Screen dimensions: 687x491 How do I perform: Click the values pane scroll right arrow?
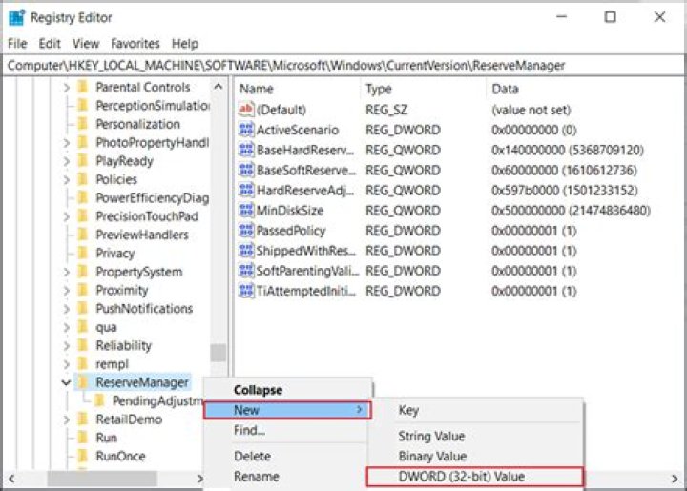[675, 479]
